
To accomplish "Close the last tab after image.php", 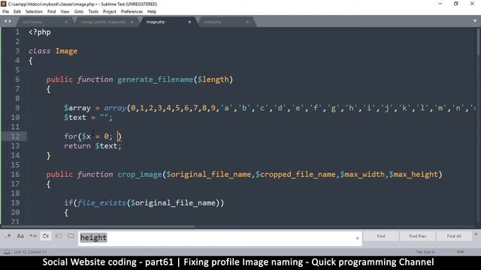I will click(x=247, y=22).
